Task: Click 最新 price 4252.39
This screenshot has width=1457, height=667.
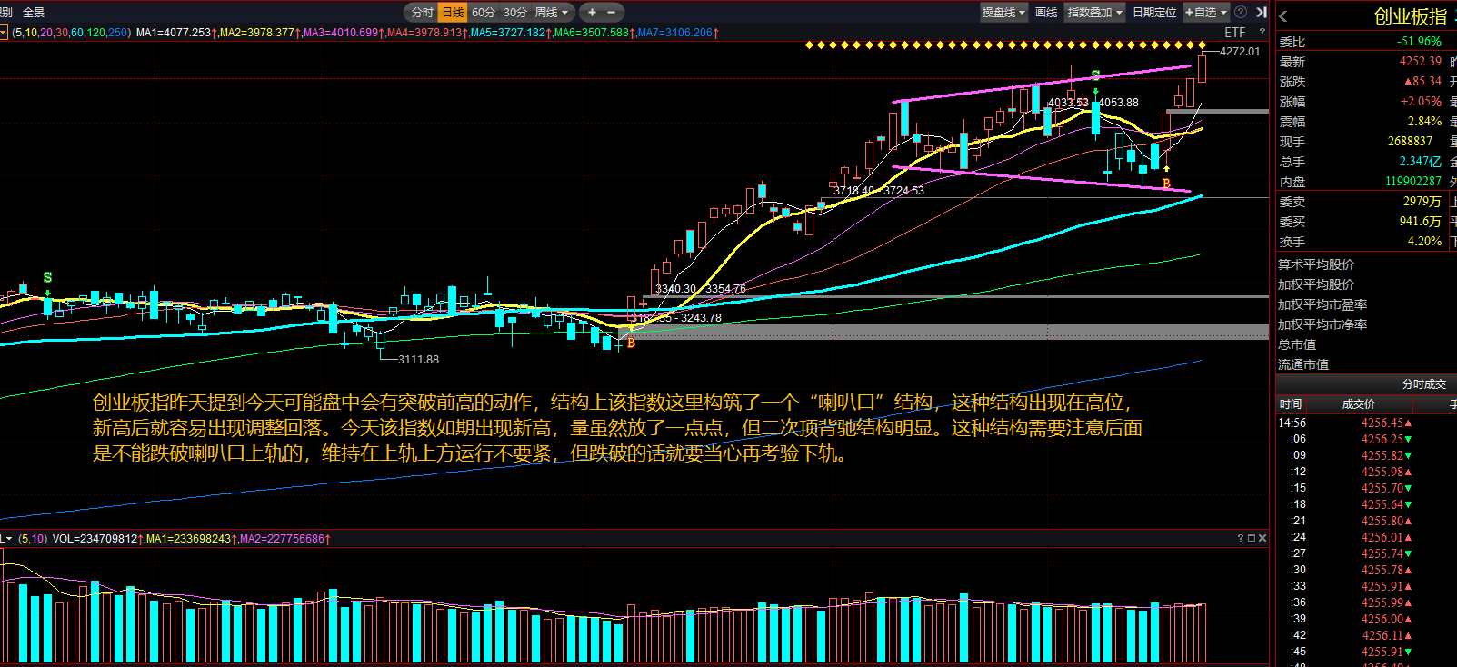Action: (x=1420, y=62)
